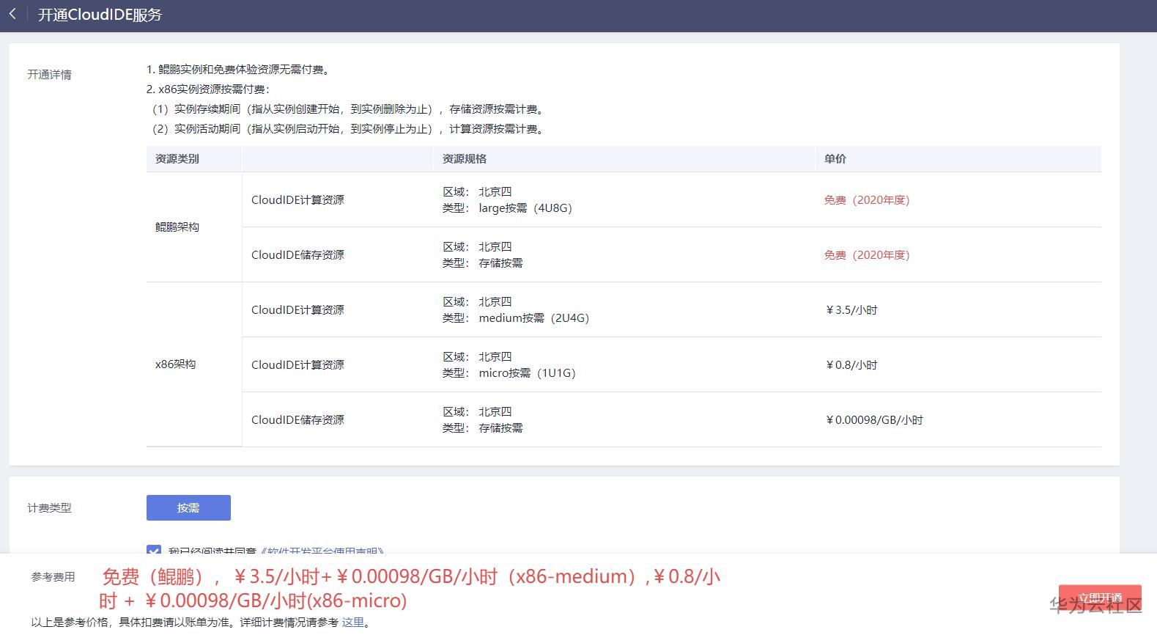The image size is (1157, 635).
Task: Click 存储按需 spec in the 鲲鹏架构 group
Action: coord(500,263)
